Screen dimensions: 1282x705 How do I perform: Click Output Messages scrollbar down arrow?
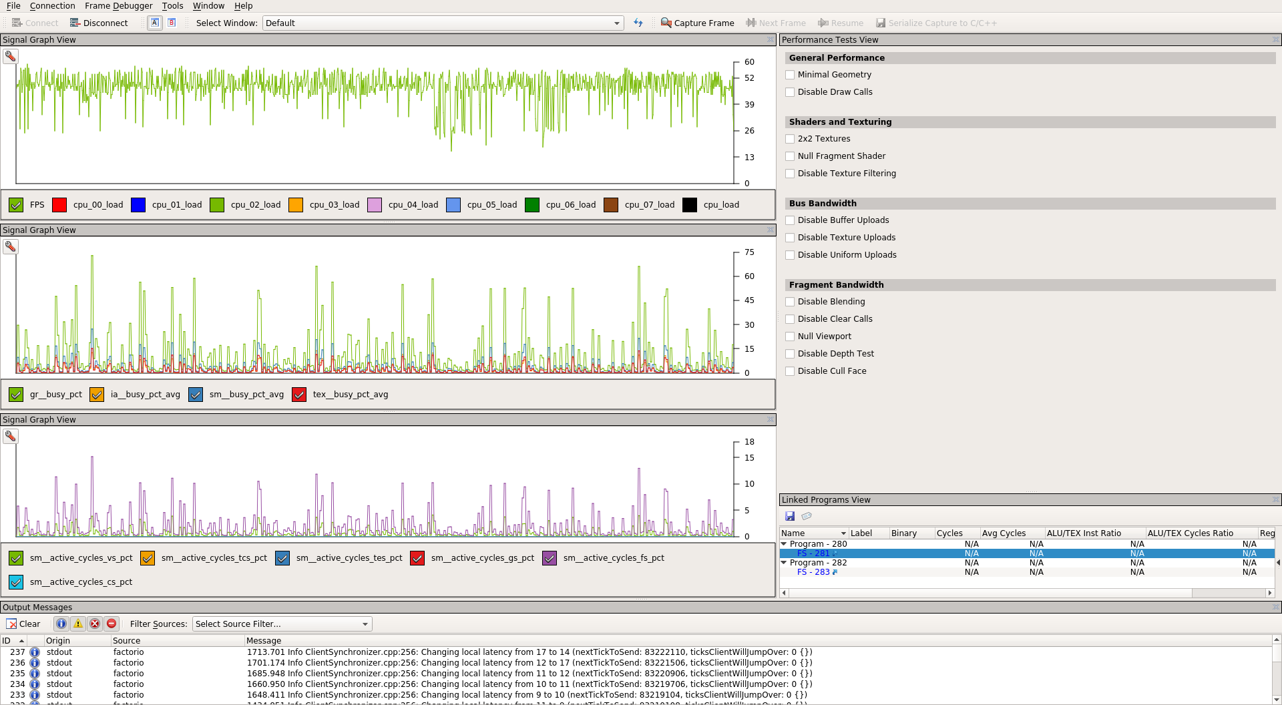[x=1277, y=700]
